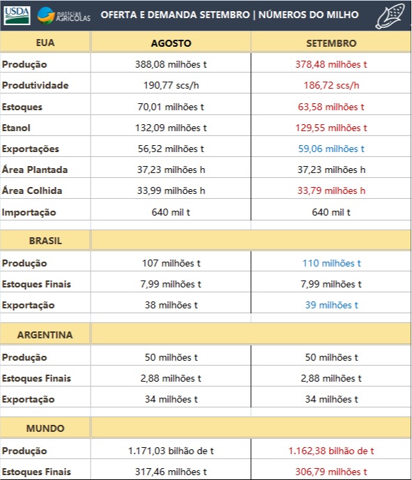The image size is (412, 480).
Task: Click the MUNDO section header
Action: (45, 428)
